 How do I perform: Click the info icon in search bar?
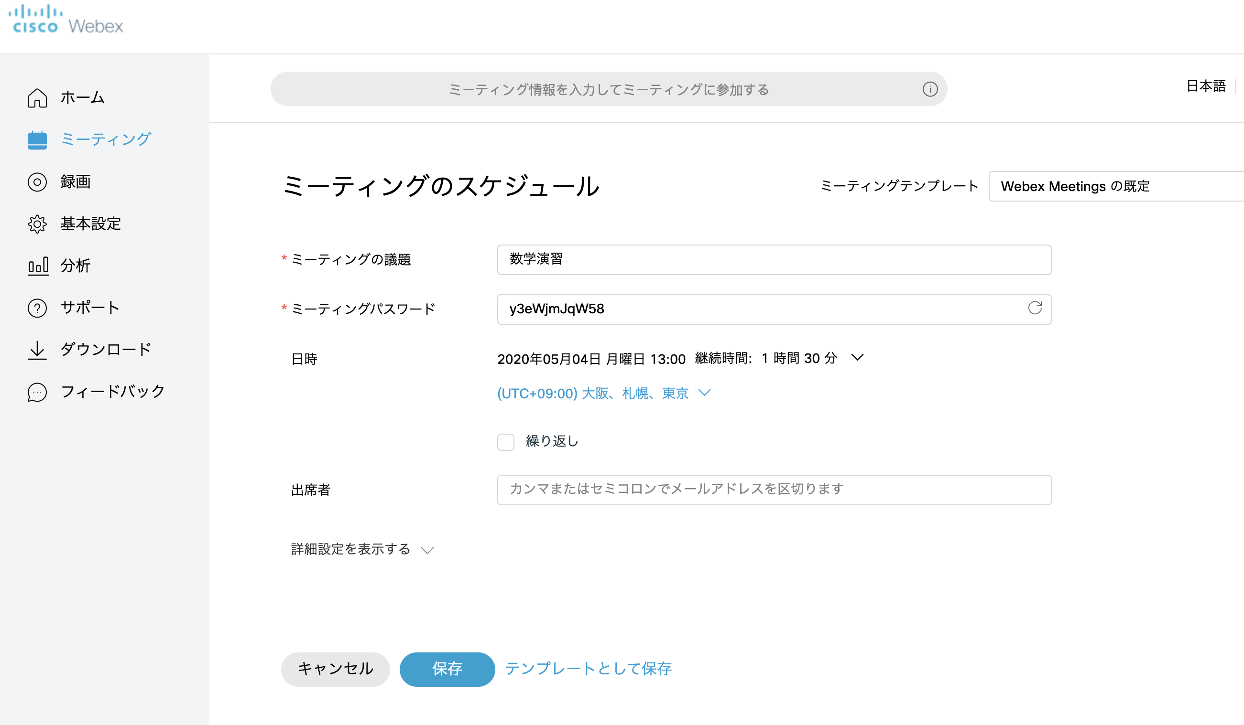tap(930, 89)
